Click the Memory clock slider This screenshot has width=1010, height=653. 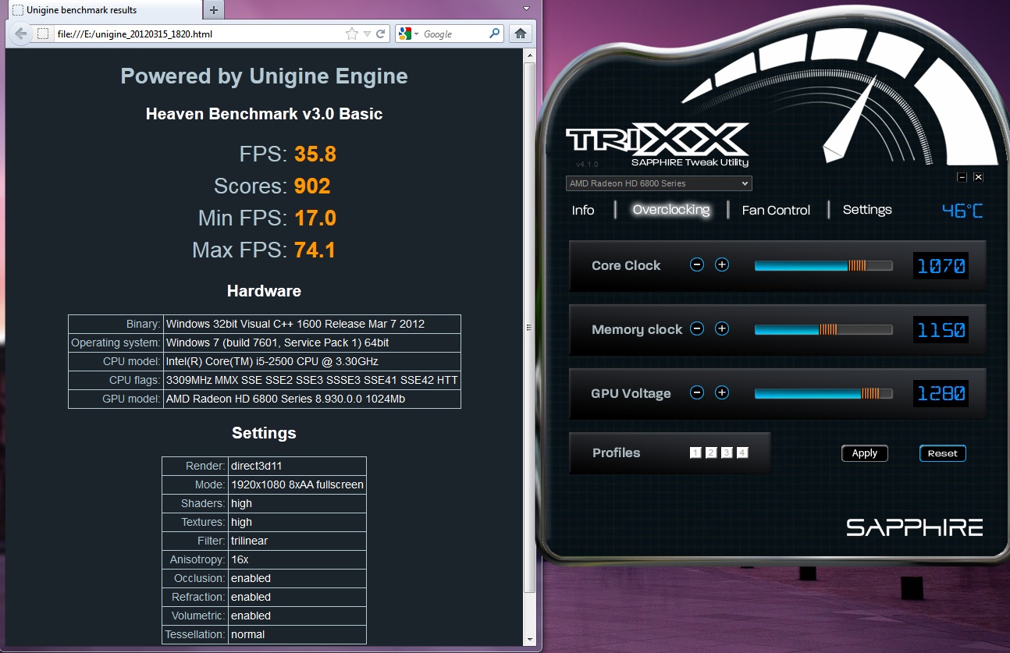click(823, 329)
